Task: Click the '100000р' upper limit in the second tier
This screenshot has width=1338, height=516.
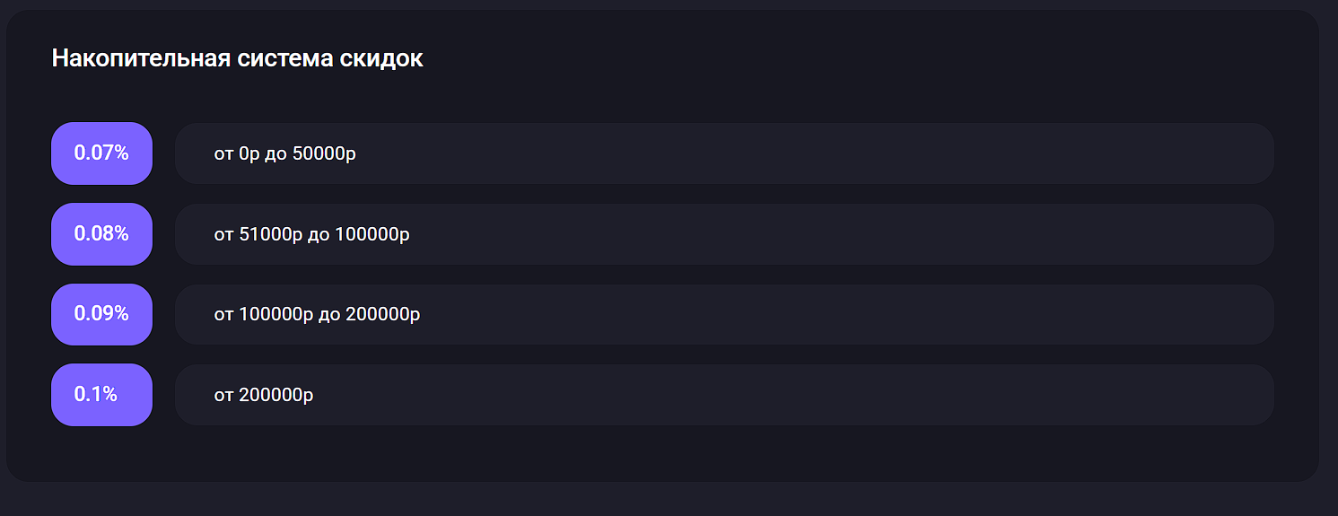Action: click(372, 235)
